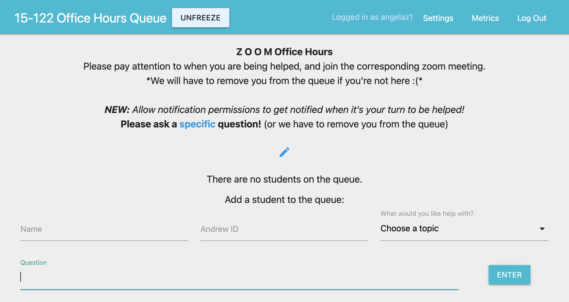Expand the topic dropdown arrow
Screen dimensions: 569x302
coord(542,229)
